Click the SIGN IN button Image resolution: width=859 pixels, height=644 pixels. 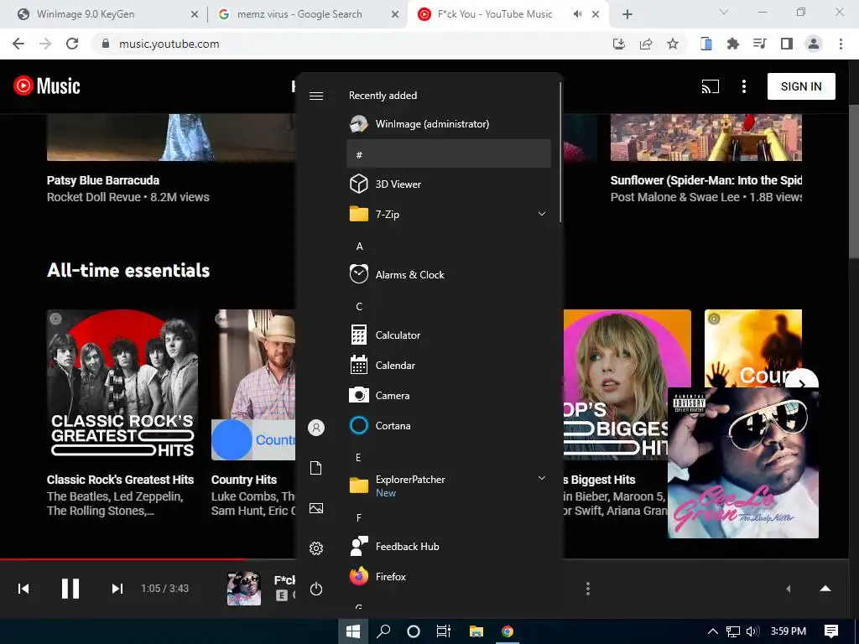(x=801, y=86)
